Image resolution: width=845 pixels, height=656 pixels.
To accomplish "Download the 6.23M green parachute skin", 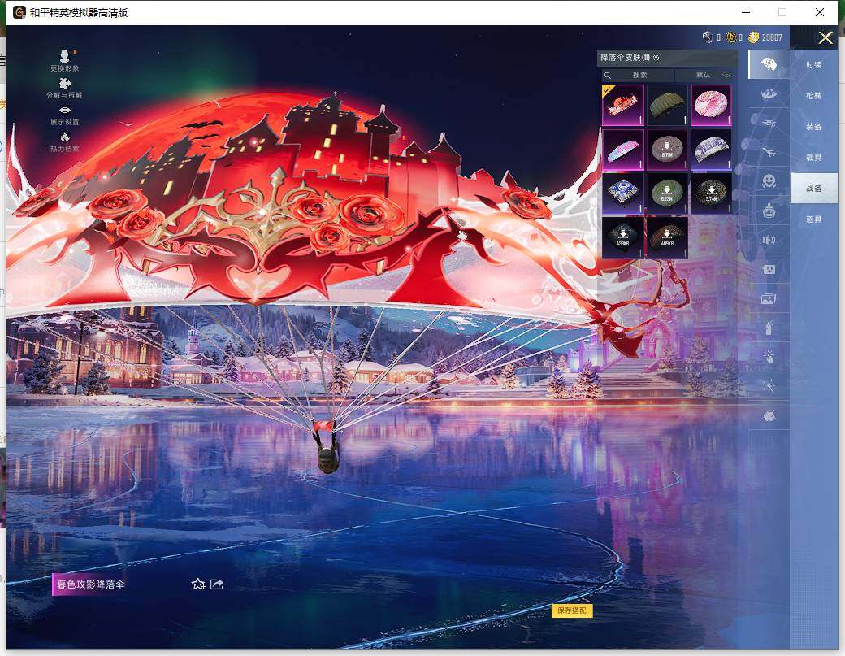I will pyautogui.click(x=666, y=193).
